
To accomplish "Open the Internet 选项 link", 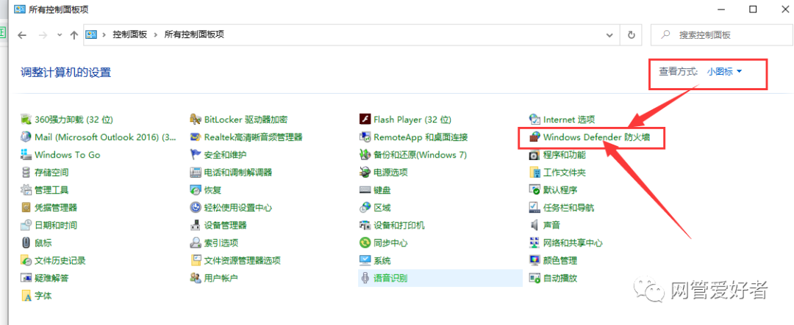I will pos(568,120).
